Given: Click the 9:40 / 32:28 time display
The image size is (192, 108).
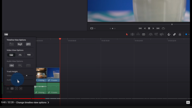Looking at the screenshot, I should coord(7,102).
